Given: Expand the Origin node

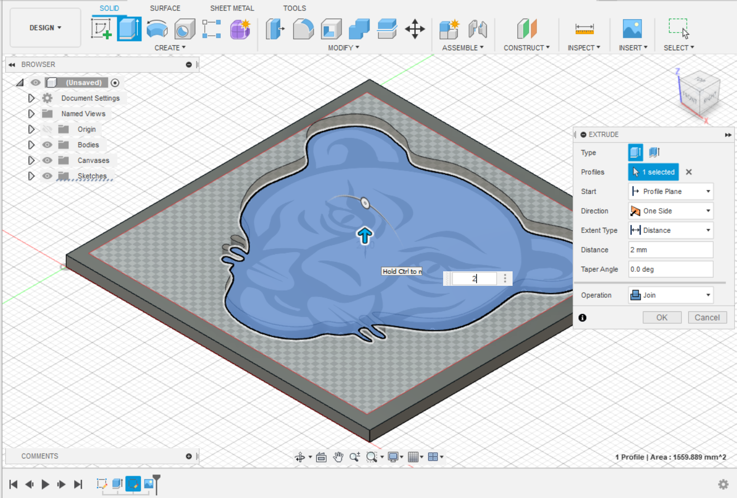Looking at the screenshot, I should coord(31,129).
